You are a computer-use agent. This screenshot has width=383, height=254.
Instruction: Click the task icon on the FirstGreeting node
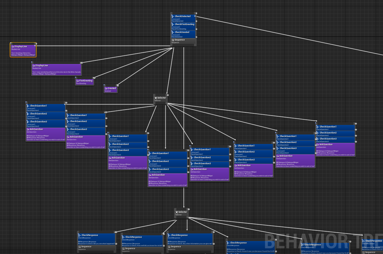[77, 81]
